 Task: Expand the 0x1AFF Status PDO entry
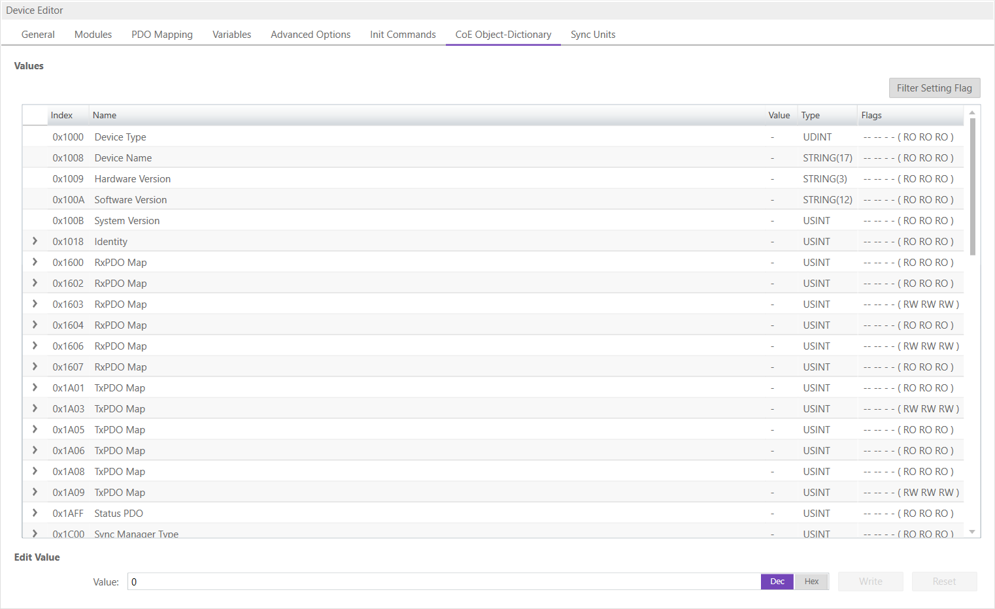tap(35, 513)
